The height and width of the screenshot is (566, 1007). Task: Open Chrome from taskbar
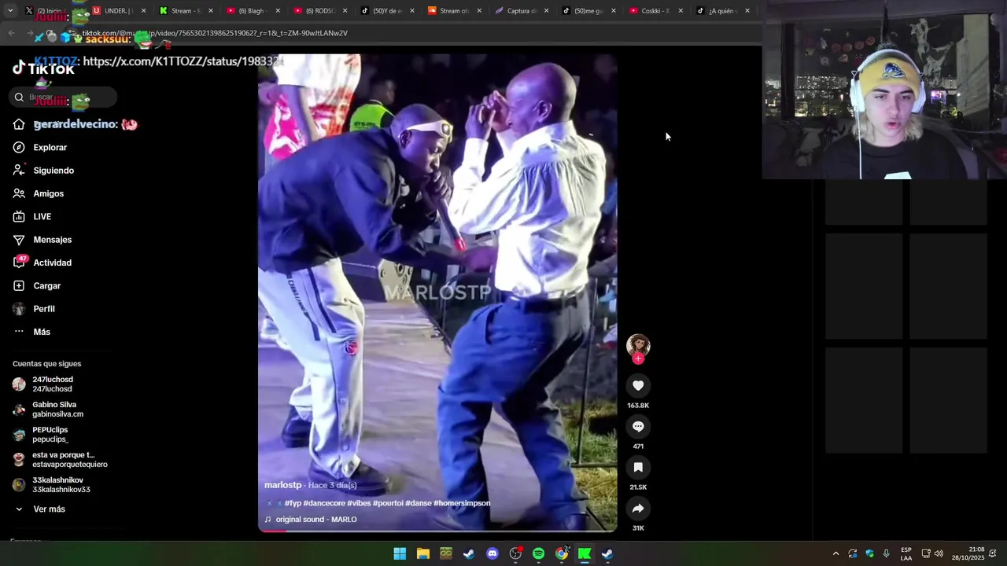click(562, 553)
